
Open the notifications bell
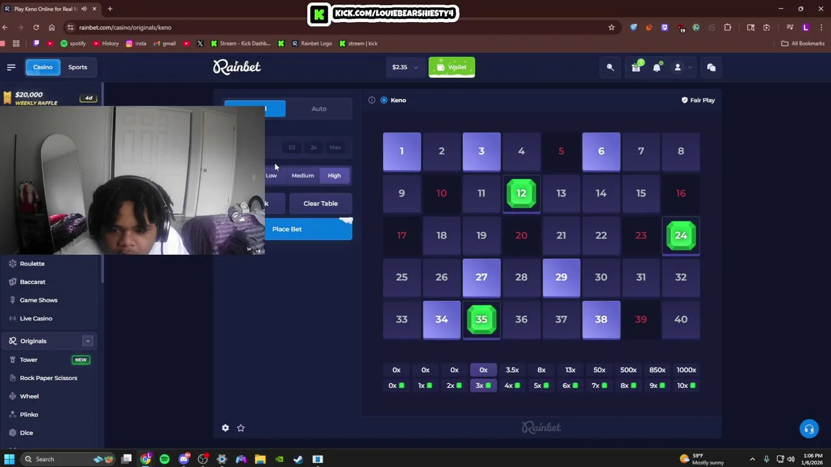pyautogui.click(x=657, y=67)
